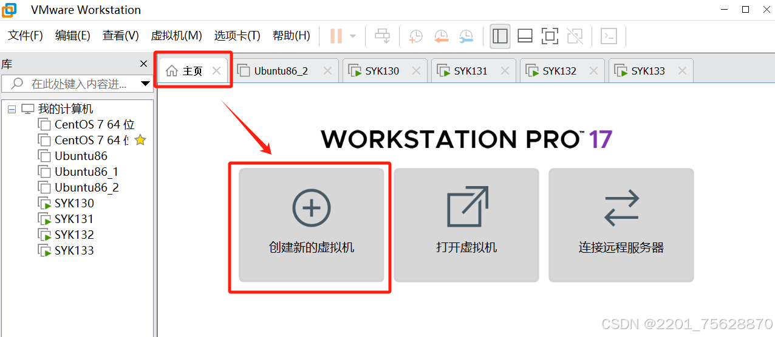The image size is (775, 337).
Task: Select the starred CentOS 7 64 entry
Action: [91, 140]
